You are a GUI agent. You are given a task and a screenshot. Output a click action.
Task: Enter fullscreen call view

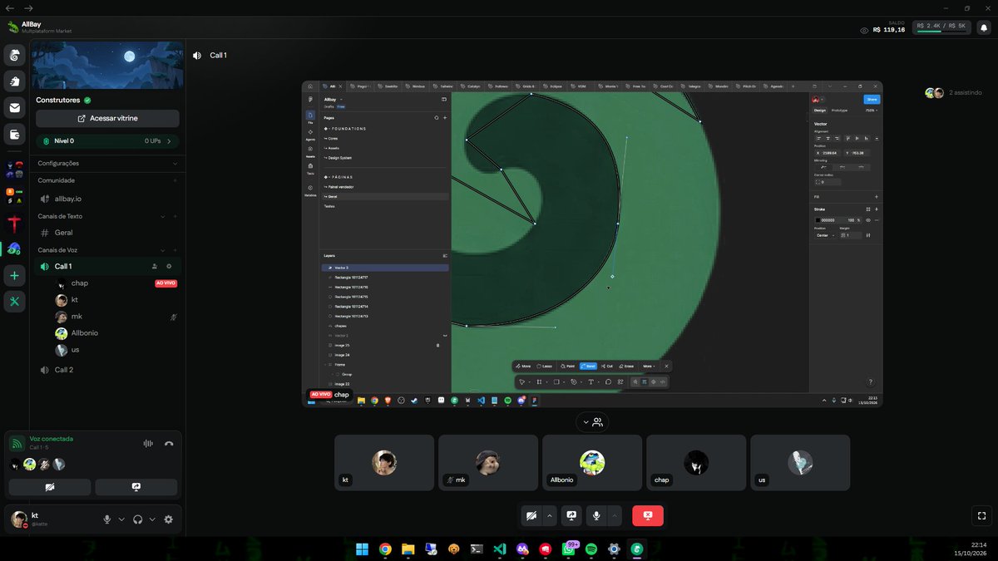982,516
